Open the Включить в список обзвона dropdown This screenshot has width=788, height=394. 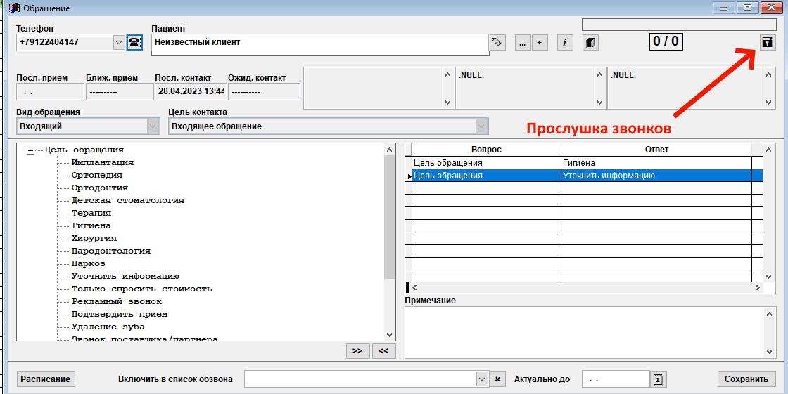482,379
